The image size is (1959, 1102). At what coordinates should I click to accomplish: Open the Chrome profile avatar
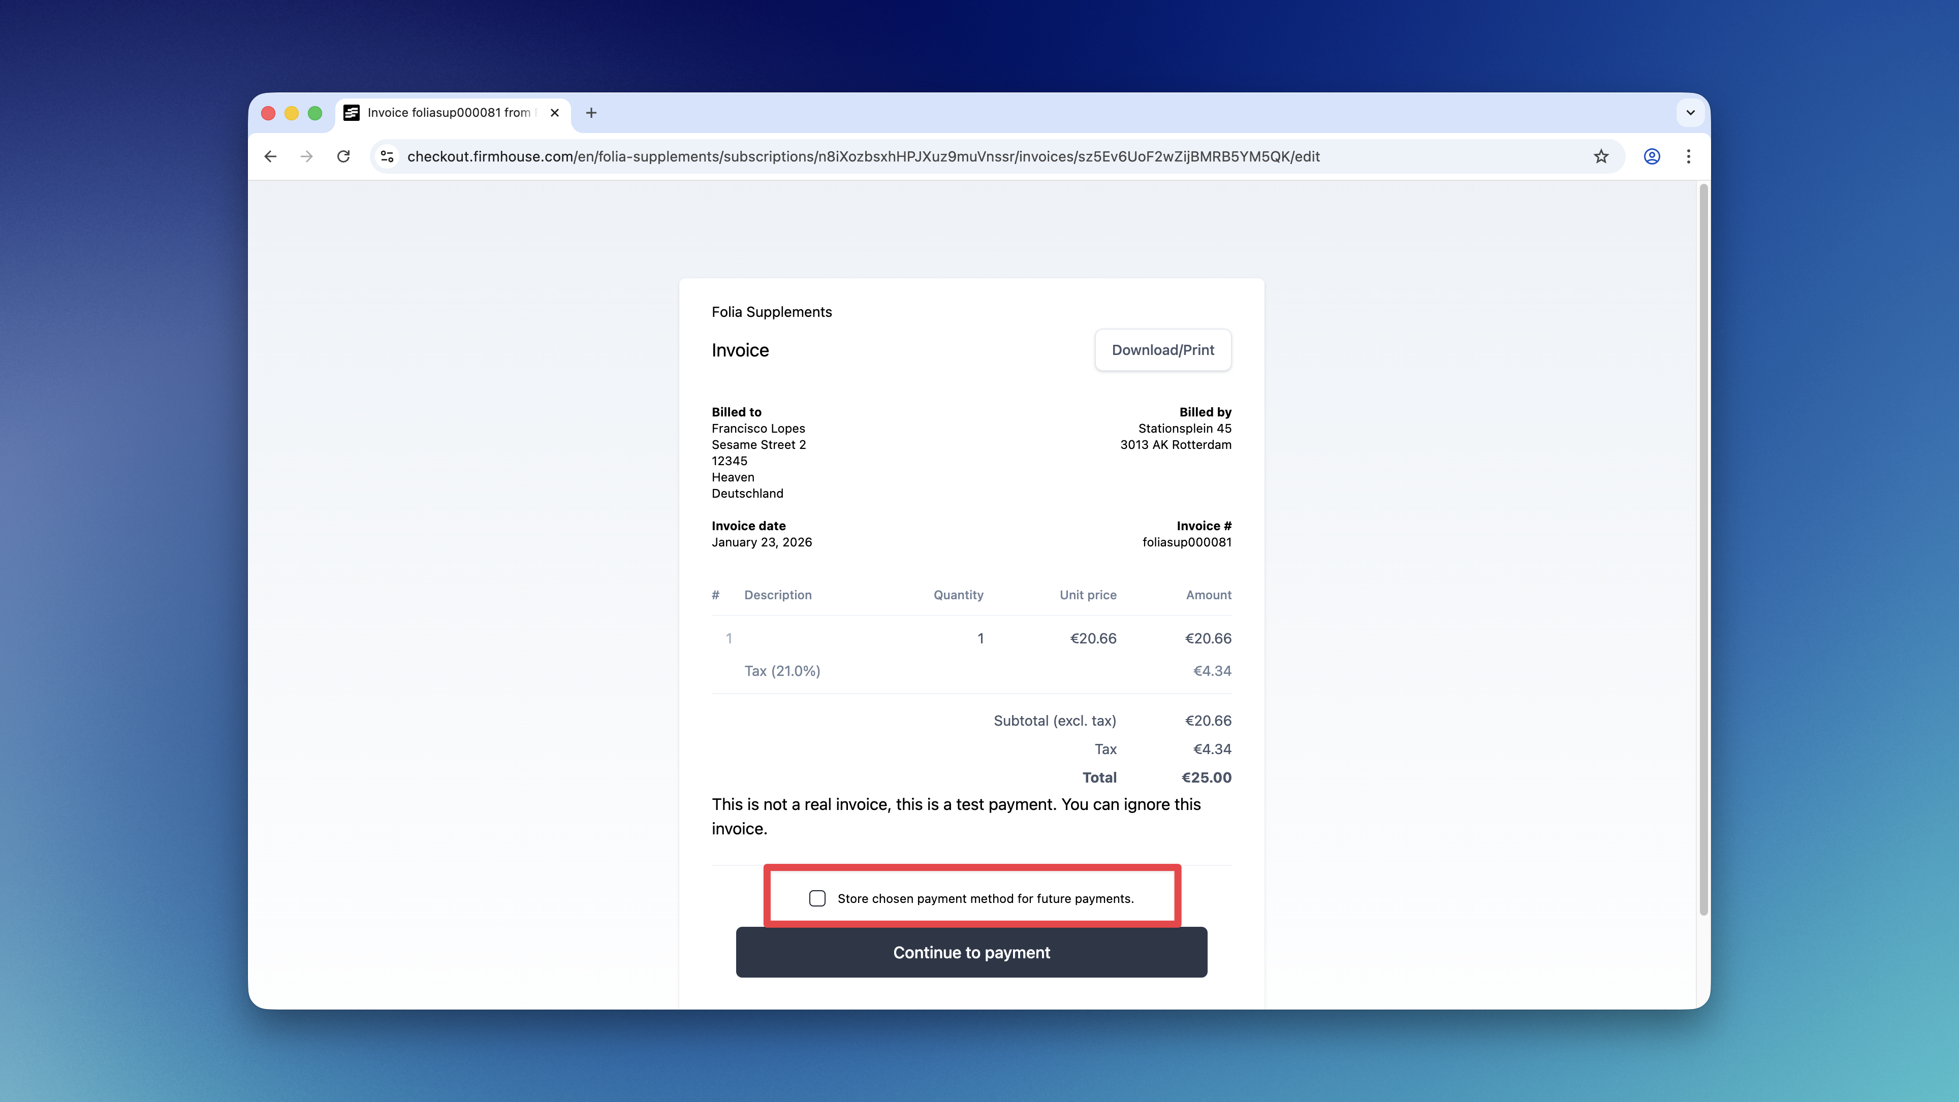[x=1651, y=156]
